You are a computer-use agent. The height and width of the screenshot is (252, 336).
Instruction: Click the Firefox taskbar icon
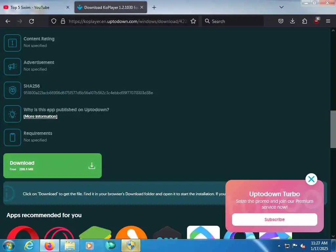49,245
